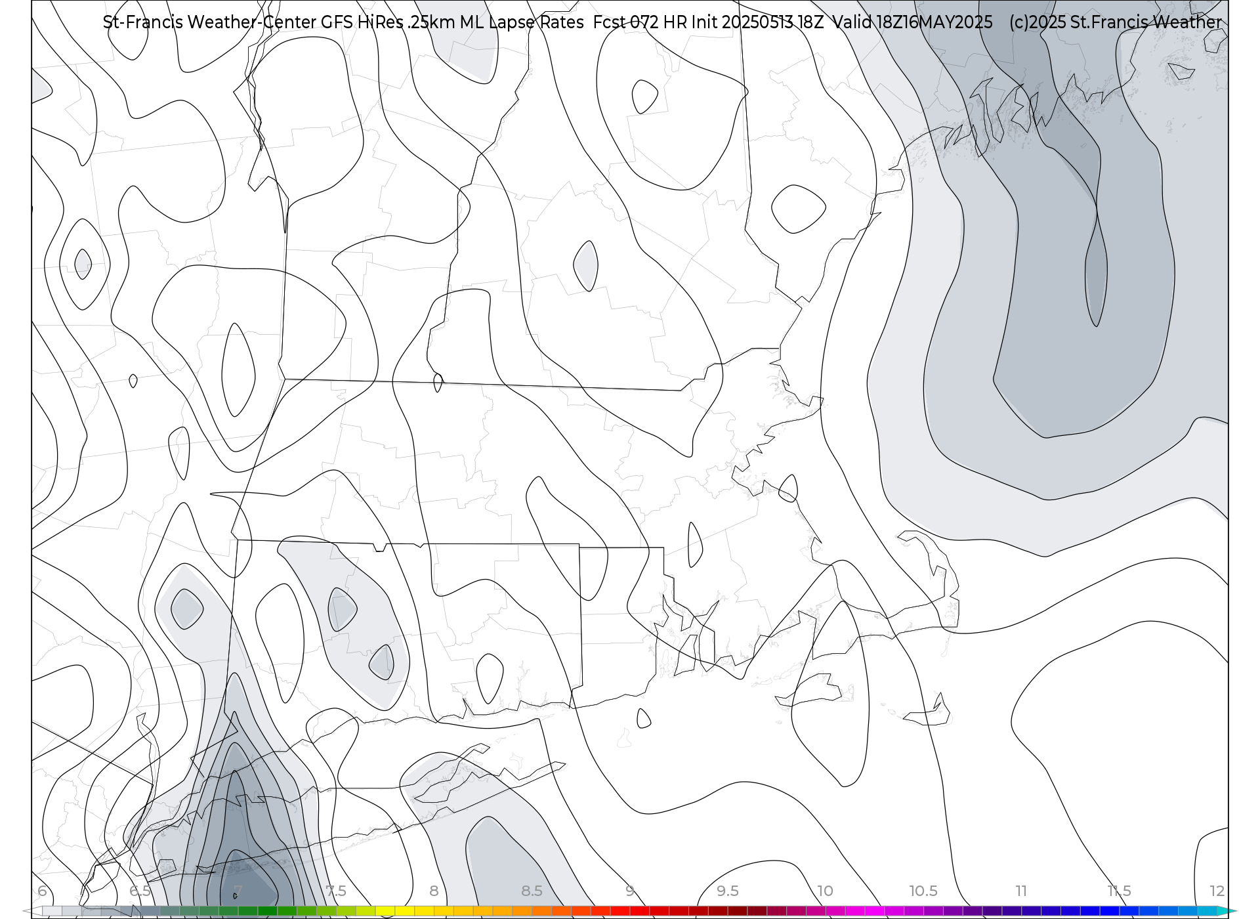The width and height of the screenshot is (1260, 919).
Task: Click the cyan arrow at colorbar's right end
Action: pyautogui.click(x=1227, y=911)
